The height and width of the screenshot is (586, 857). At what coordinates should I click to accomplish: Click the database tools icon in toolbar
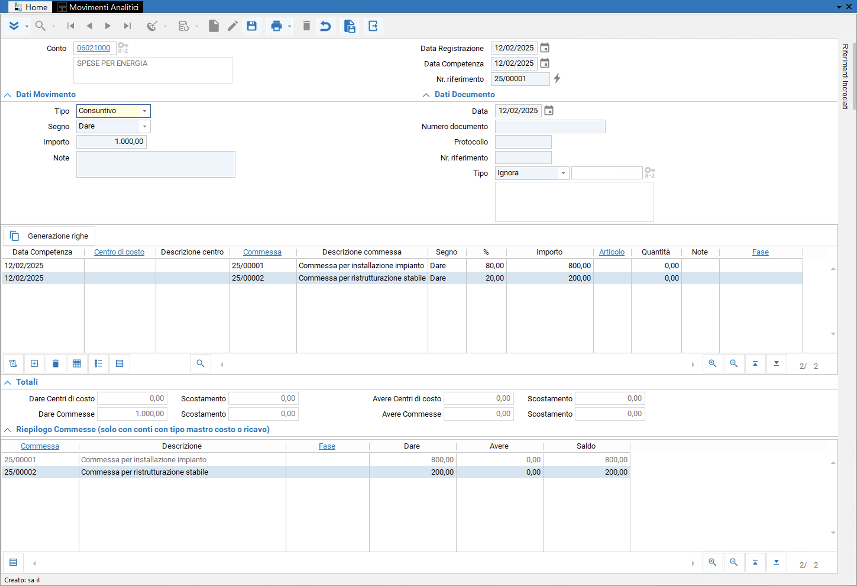click(183, 26)
